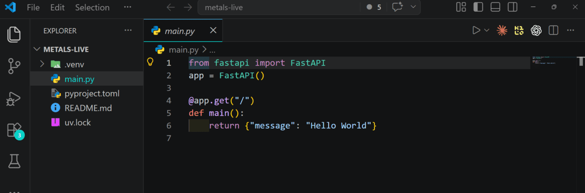Click the Python icon in breadcrumb
Viewport: 585px width, 193px height.
tap(159, 49)
